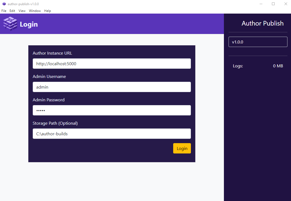
Task: Click the Login button
Action: point(182,148)
